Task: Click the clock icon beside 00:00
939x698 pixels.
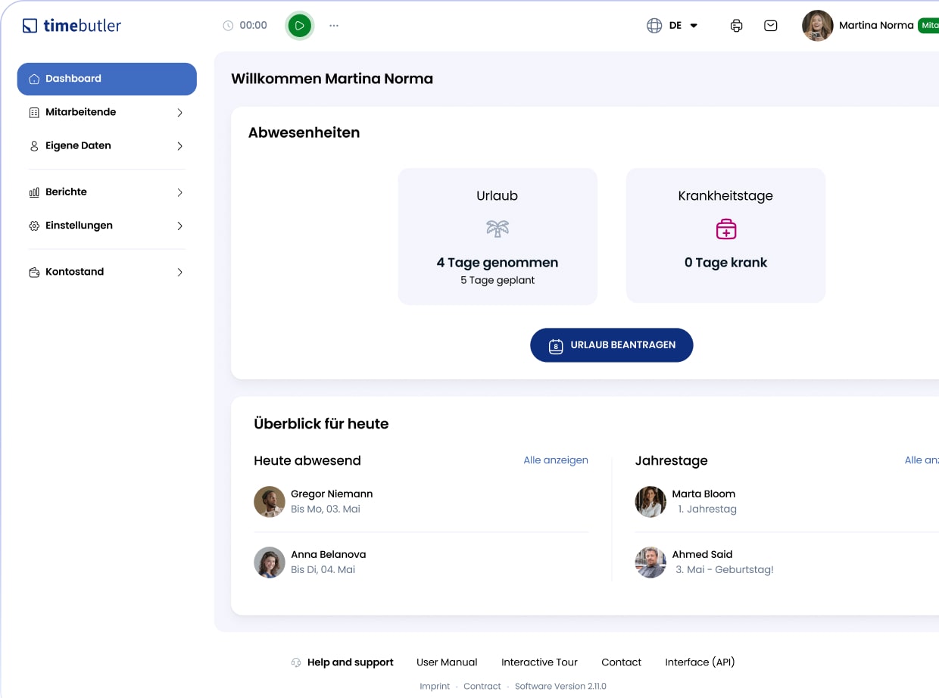Action: click(x=228, y=26)
